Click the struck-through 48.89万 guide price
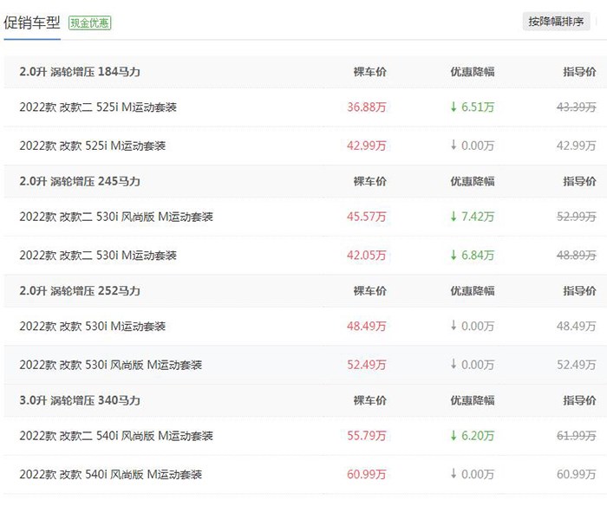The height and width of the screenshot is (506, 607). pos(577,256)
